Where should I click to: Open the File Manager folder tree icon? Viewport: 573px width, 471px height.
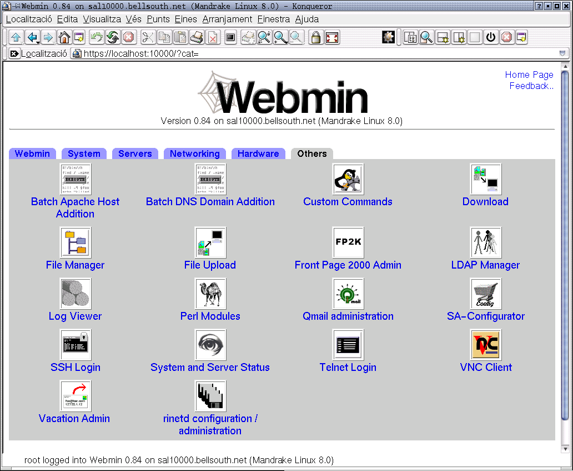(x=76, y=242)
